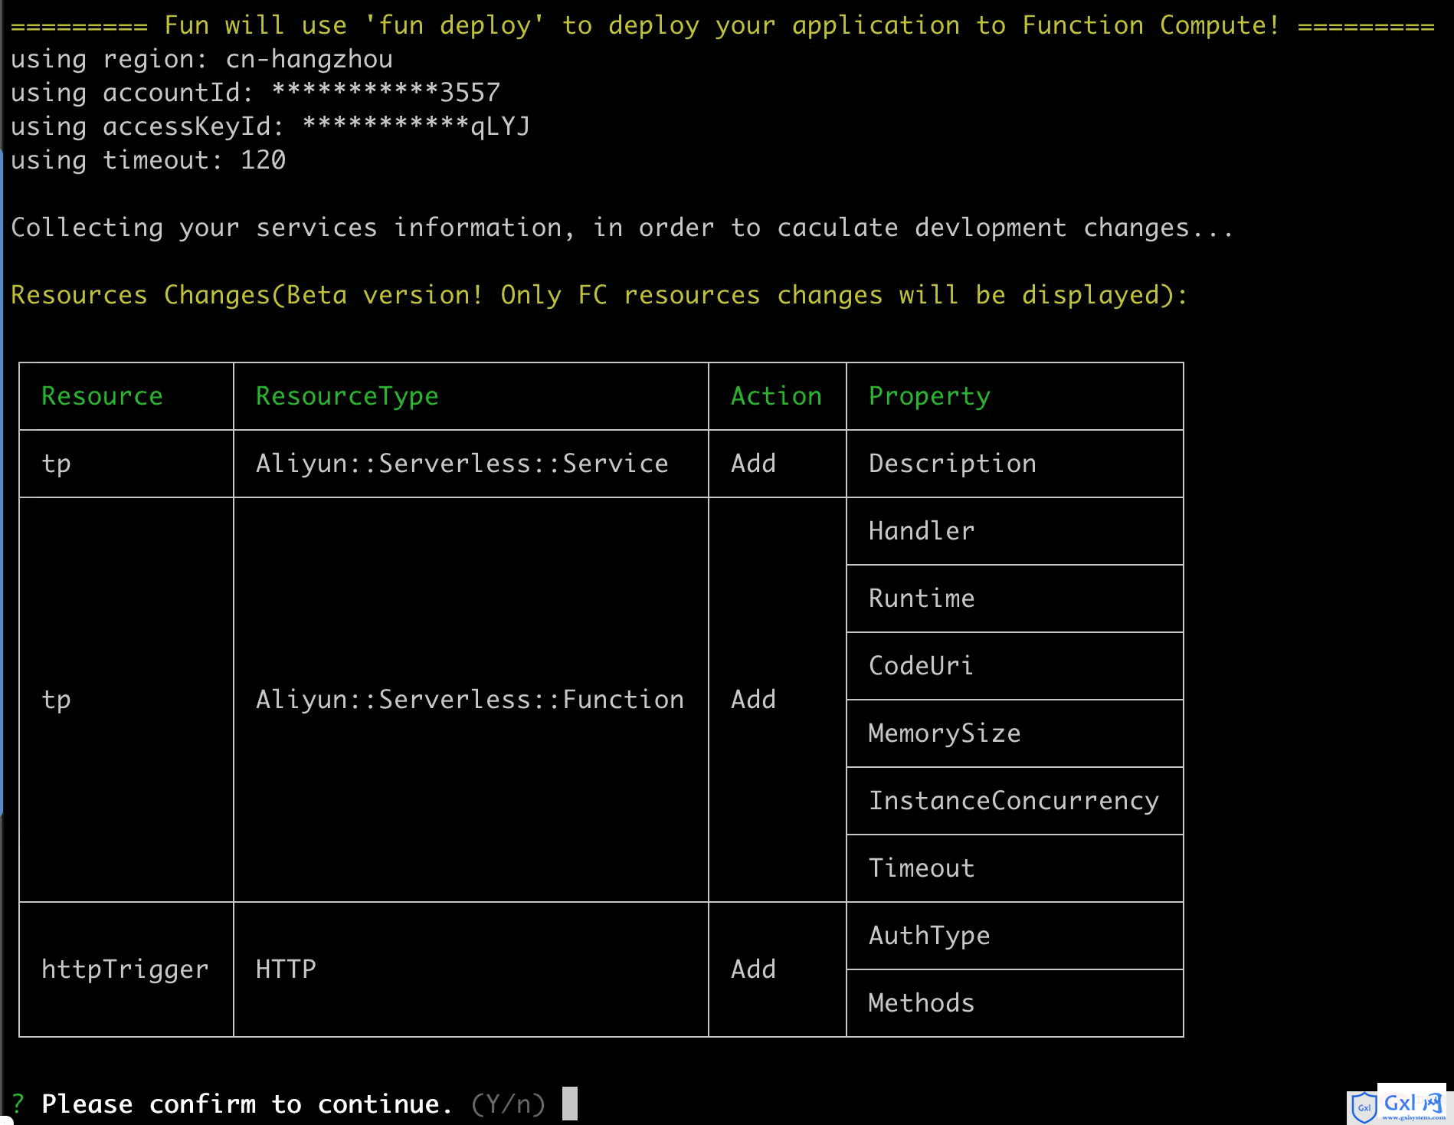The width and height of the screenshot is (1454, 1125).
Task: Click the 'Collecting your services information' line
Action: click(622, 228)
